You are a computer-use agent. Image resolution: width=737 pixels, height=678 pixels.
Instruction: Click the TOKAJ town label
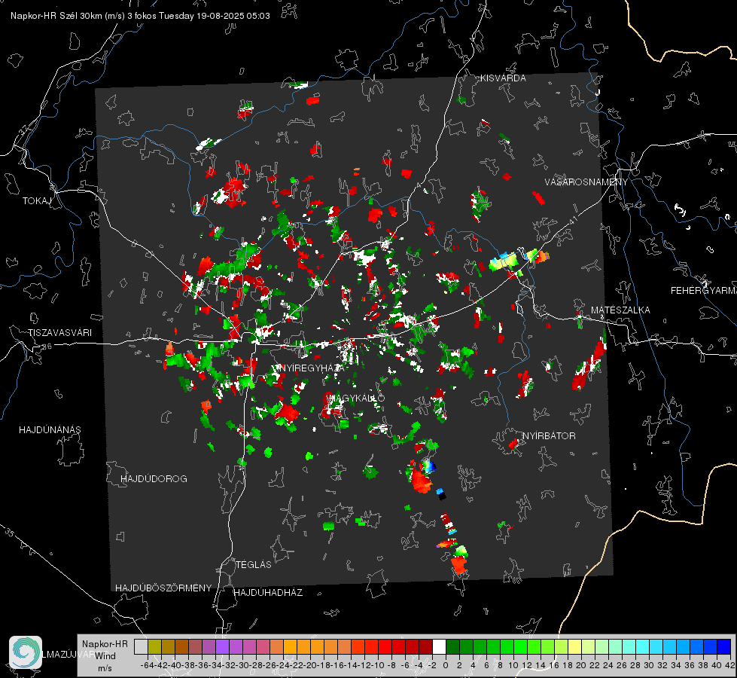click(37, 201)
